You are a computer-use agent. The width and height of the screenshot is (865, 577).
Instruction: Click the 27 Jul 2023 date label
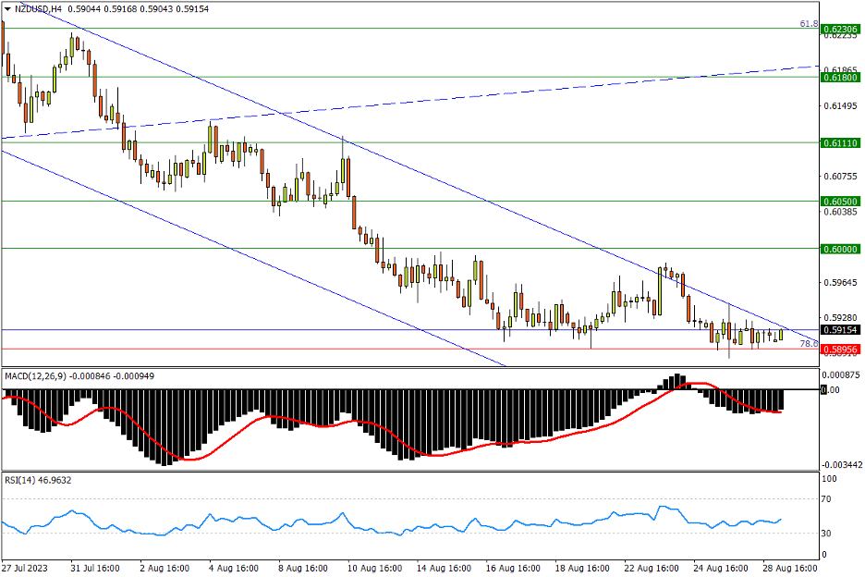pos(26,567)
